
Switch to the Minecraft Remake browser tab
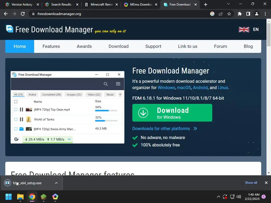pyautogui.click(x=101, y=4)
